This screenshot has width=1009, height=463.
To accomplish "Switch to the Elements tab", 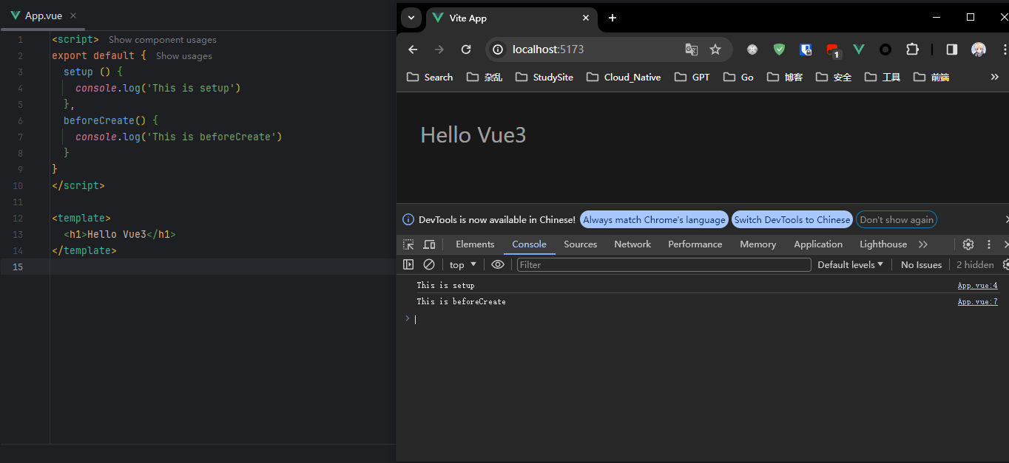I will click(x=475, y=244).
